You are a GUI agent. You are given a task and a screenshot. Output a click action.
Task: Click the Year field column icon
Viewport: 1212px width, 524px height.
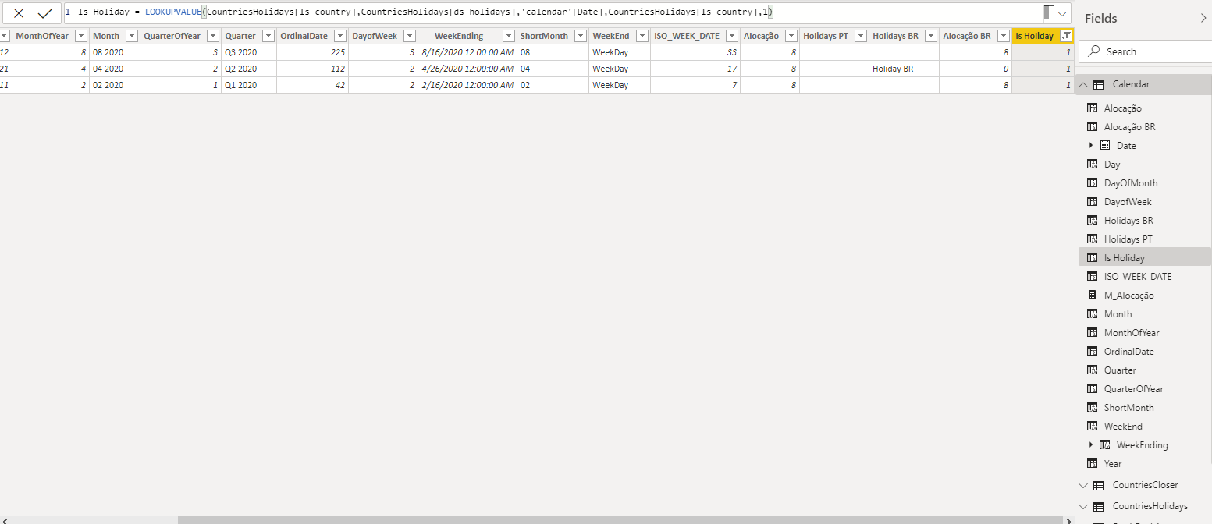pyautogui.click(x=1092, y=464)
